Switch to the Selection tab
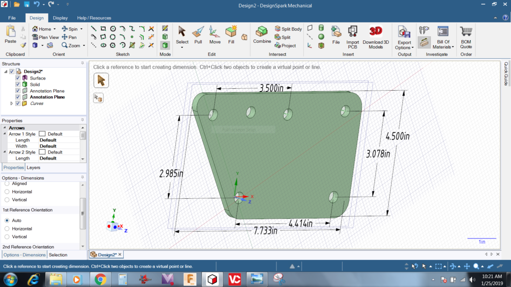The image size is (511, 287). click(58, 255)
